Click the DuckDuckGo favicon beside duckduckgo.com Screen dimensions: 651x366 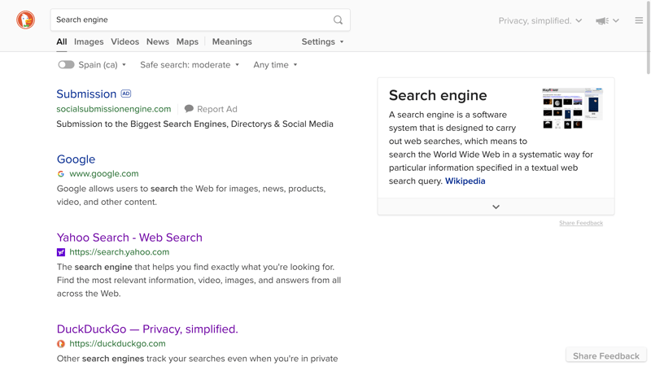[x=61, y=343]
